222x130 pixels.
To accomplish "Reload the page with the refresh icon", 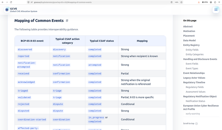I will point(11,2).
